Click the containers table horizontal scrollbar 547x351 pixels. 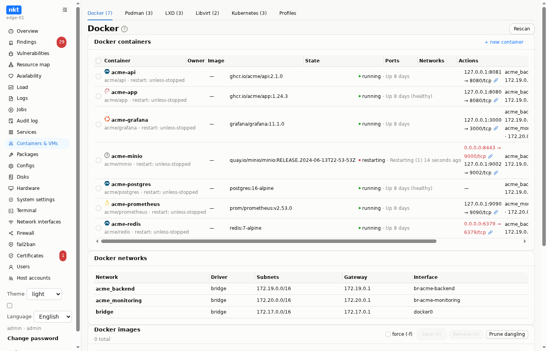(x=269, y=241)
